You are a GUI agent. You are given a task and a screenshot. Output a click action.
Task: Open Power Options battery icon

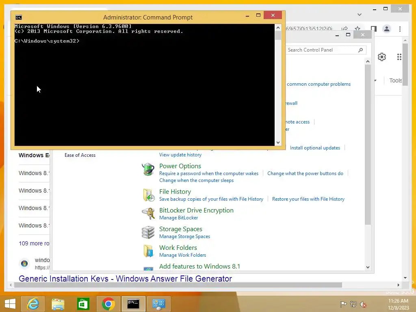[x=148, y=169]
